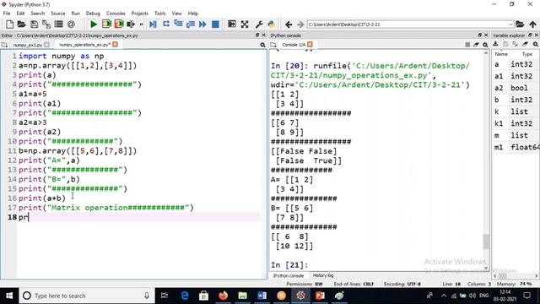Click the Maximize current pane icon
The width and height of the screenshot is (540, 304).
tap(232, 24)
